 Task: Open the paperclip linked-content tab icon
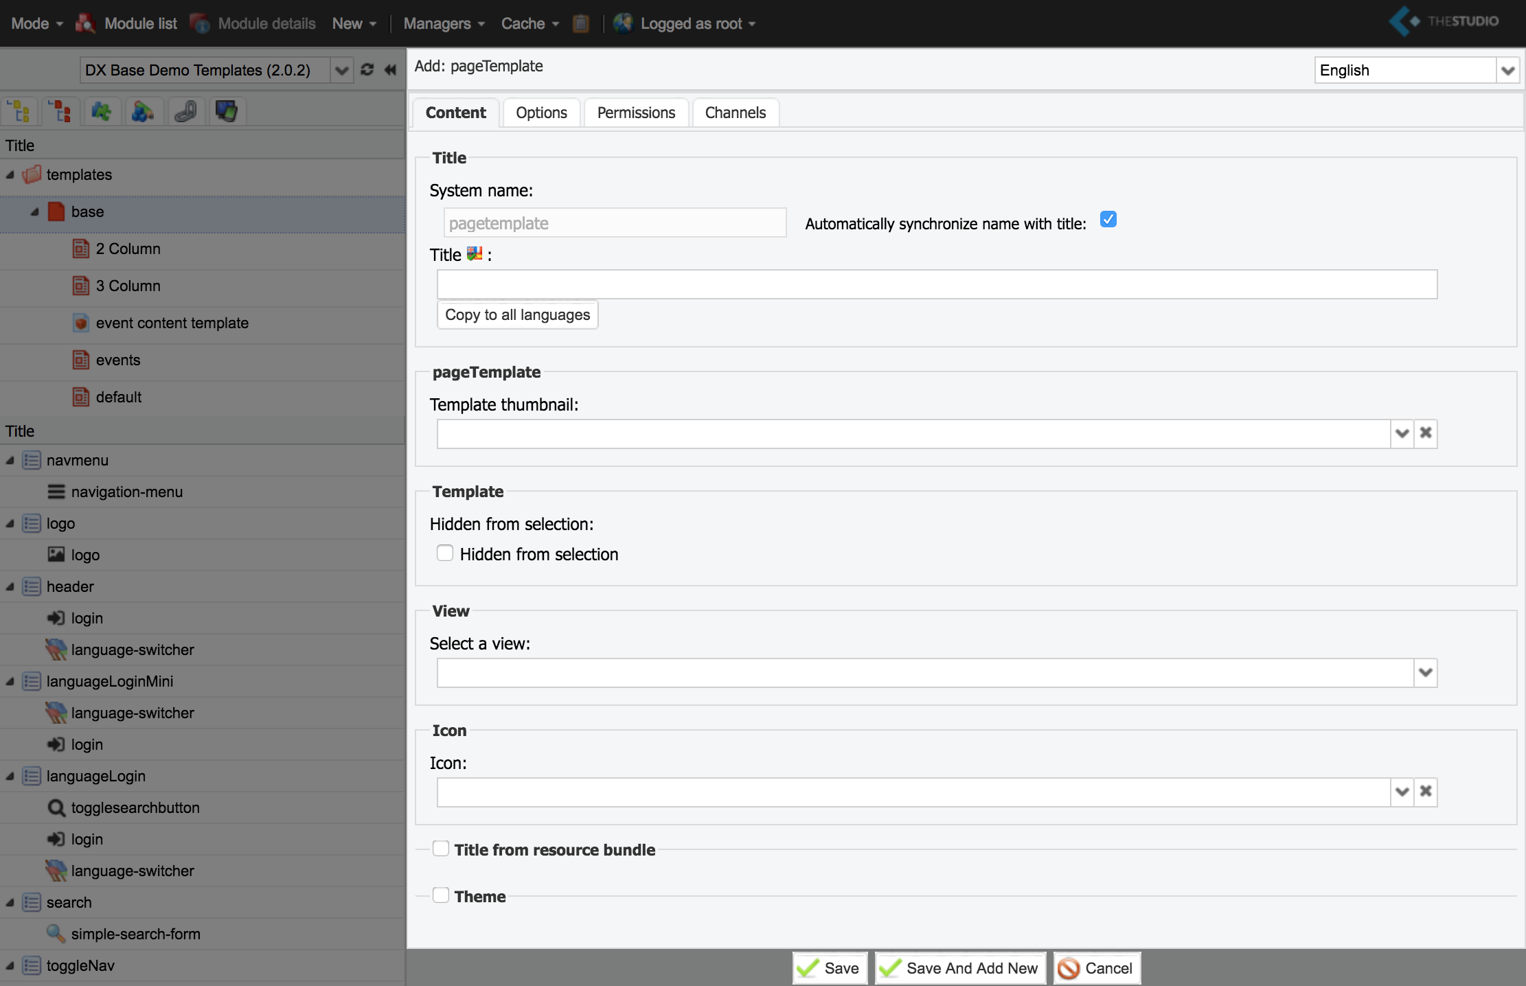point(185,111)
